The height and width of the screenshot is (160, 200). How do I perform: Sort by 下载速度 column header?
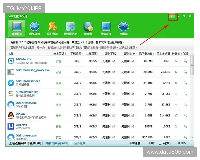pos(76,54)
